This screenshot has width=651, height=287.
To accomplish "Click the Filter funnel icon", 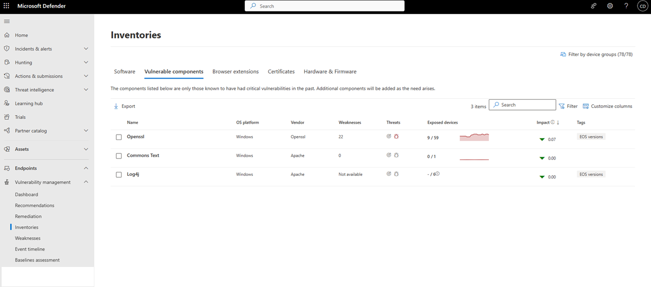I will [561, 106].
